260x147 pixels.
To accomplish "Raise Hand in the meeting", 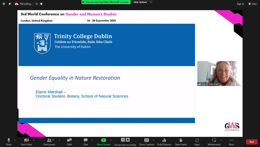I will [181, 140].
